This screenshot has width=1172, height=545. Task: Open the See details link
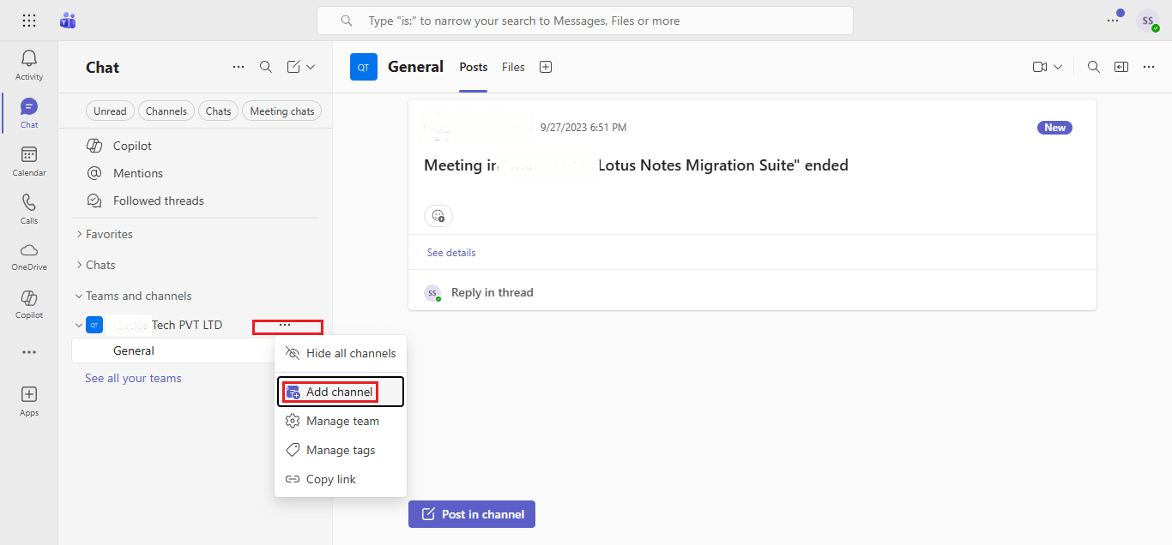[451, 253]
